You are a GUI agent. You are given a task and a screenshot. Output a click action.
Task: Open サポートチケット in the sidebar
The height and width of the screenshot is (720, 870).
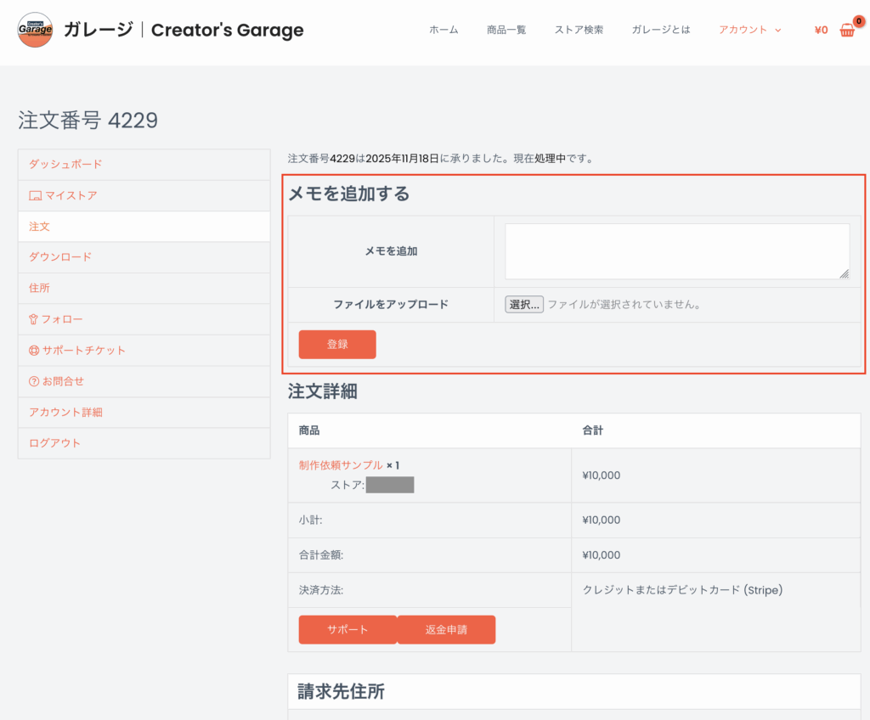coord(83,350)
